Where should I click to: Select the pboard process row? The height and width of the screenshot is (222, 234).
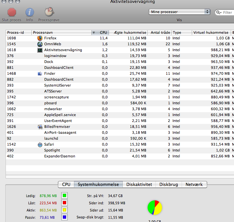[x=120, y=103]
